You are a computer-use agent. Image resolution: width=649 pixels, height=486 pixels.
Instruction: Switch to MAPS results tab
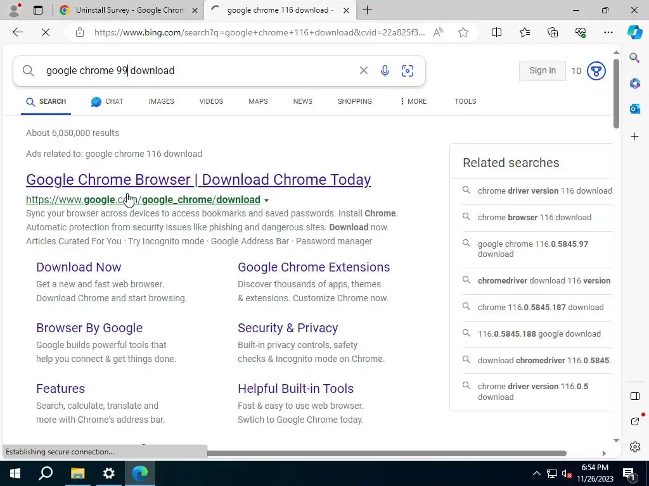(x=258, y=101)
